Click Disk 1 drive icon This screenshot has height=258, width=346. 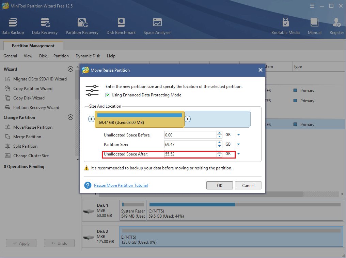point(89,211)
